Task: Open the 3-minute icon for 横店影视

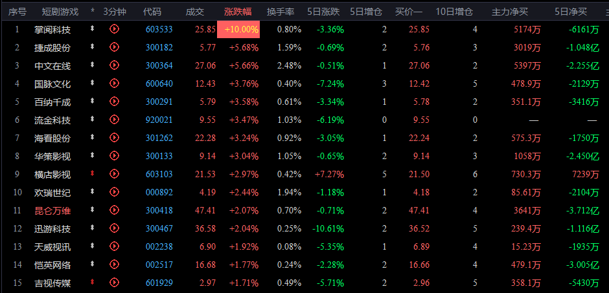Action: tap(114, 173)
